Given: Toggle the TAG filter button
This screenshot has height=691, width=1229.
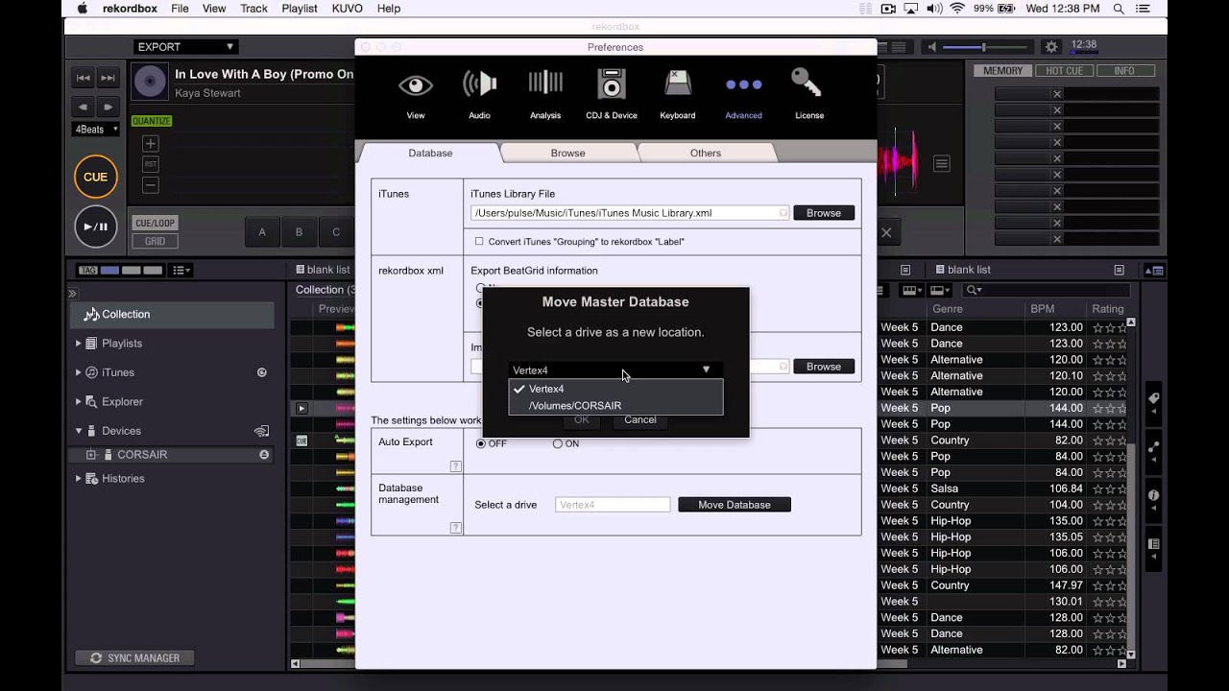Looking at the screenshot, I should [x=87, y=271].
